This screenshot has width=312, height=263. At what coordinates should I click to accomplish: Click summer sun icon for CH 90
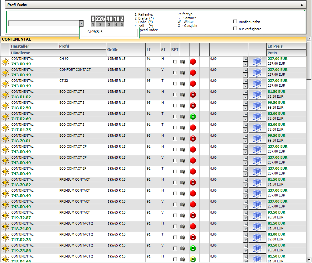click(5, 62)
